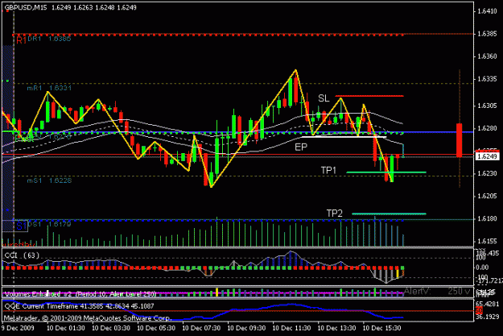Click the 1.6155 price axis value

point(487,241)
